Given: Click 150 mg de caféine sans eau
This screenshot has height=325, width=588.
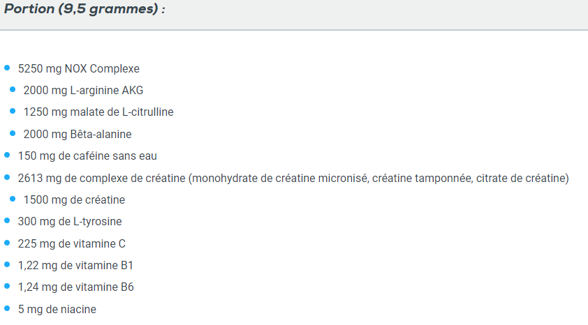Looking at the screenshot, I should tap(87, 156).
